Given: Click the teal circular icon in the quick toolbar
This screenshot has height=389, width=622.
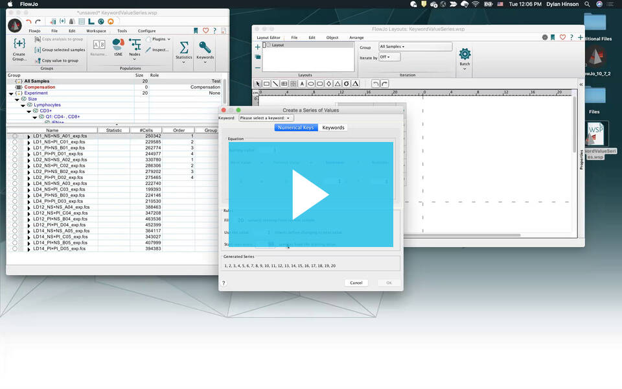Looking at the screenshot, I should coord(101,21).
